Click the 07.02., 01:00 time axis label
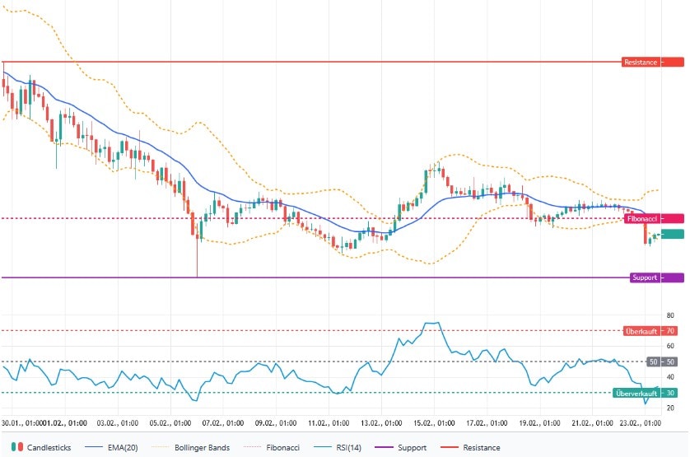690x457 pixels. (x=222, y=422)
